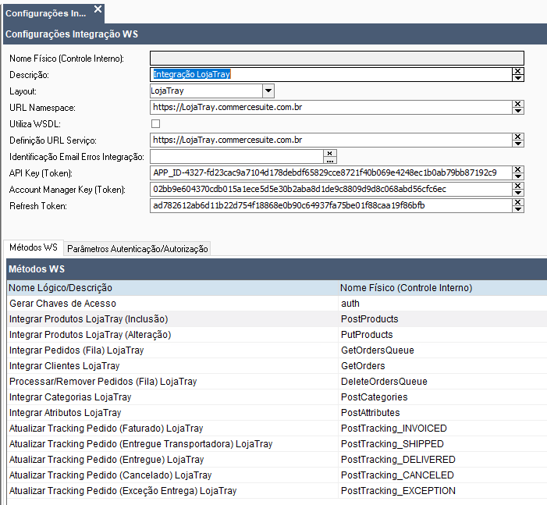Select Integrar Produtos LojaTray (Alteração) row
The height and width of the screenshot is (505, 547).
click(277, 335)
